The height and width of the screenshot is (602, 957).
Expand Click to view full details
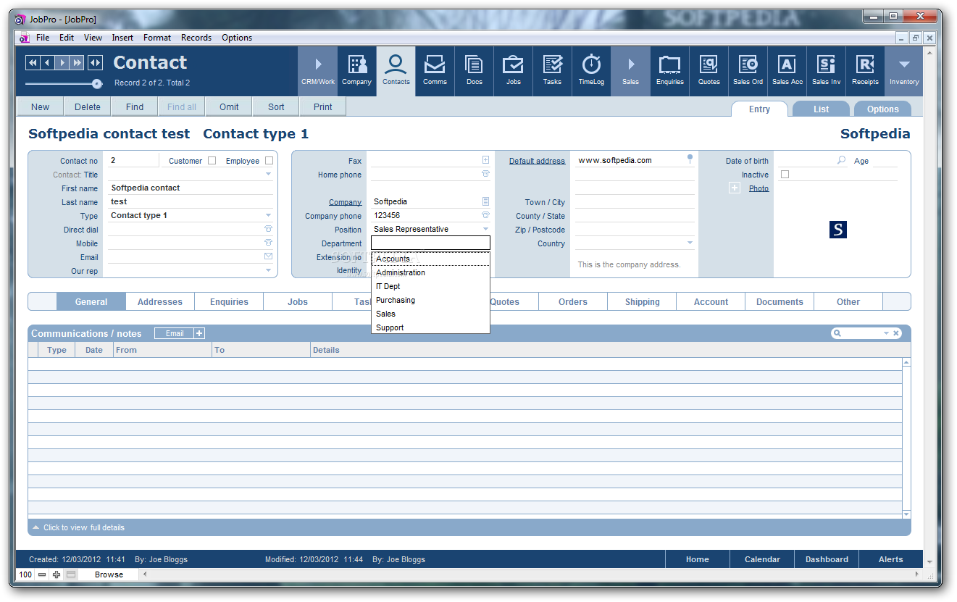(x=78, y=527)
